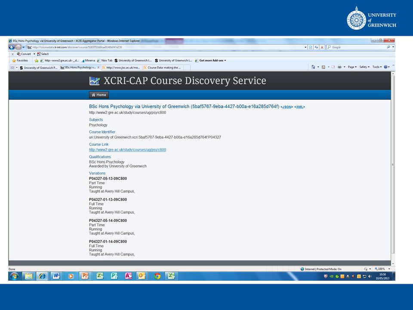Click the variation text P04327-01-14-09C800

tap(108, 242)
